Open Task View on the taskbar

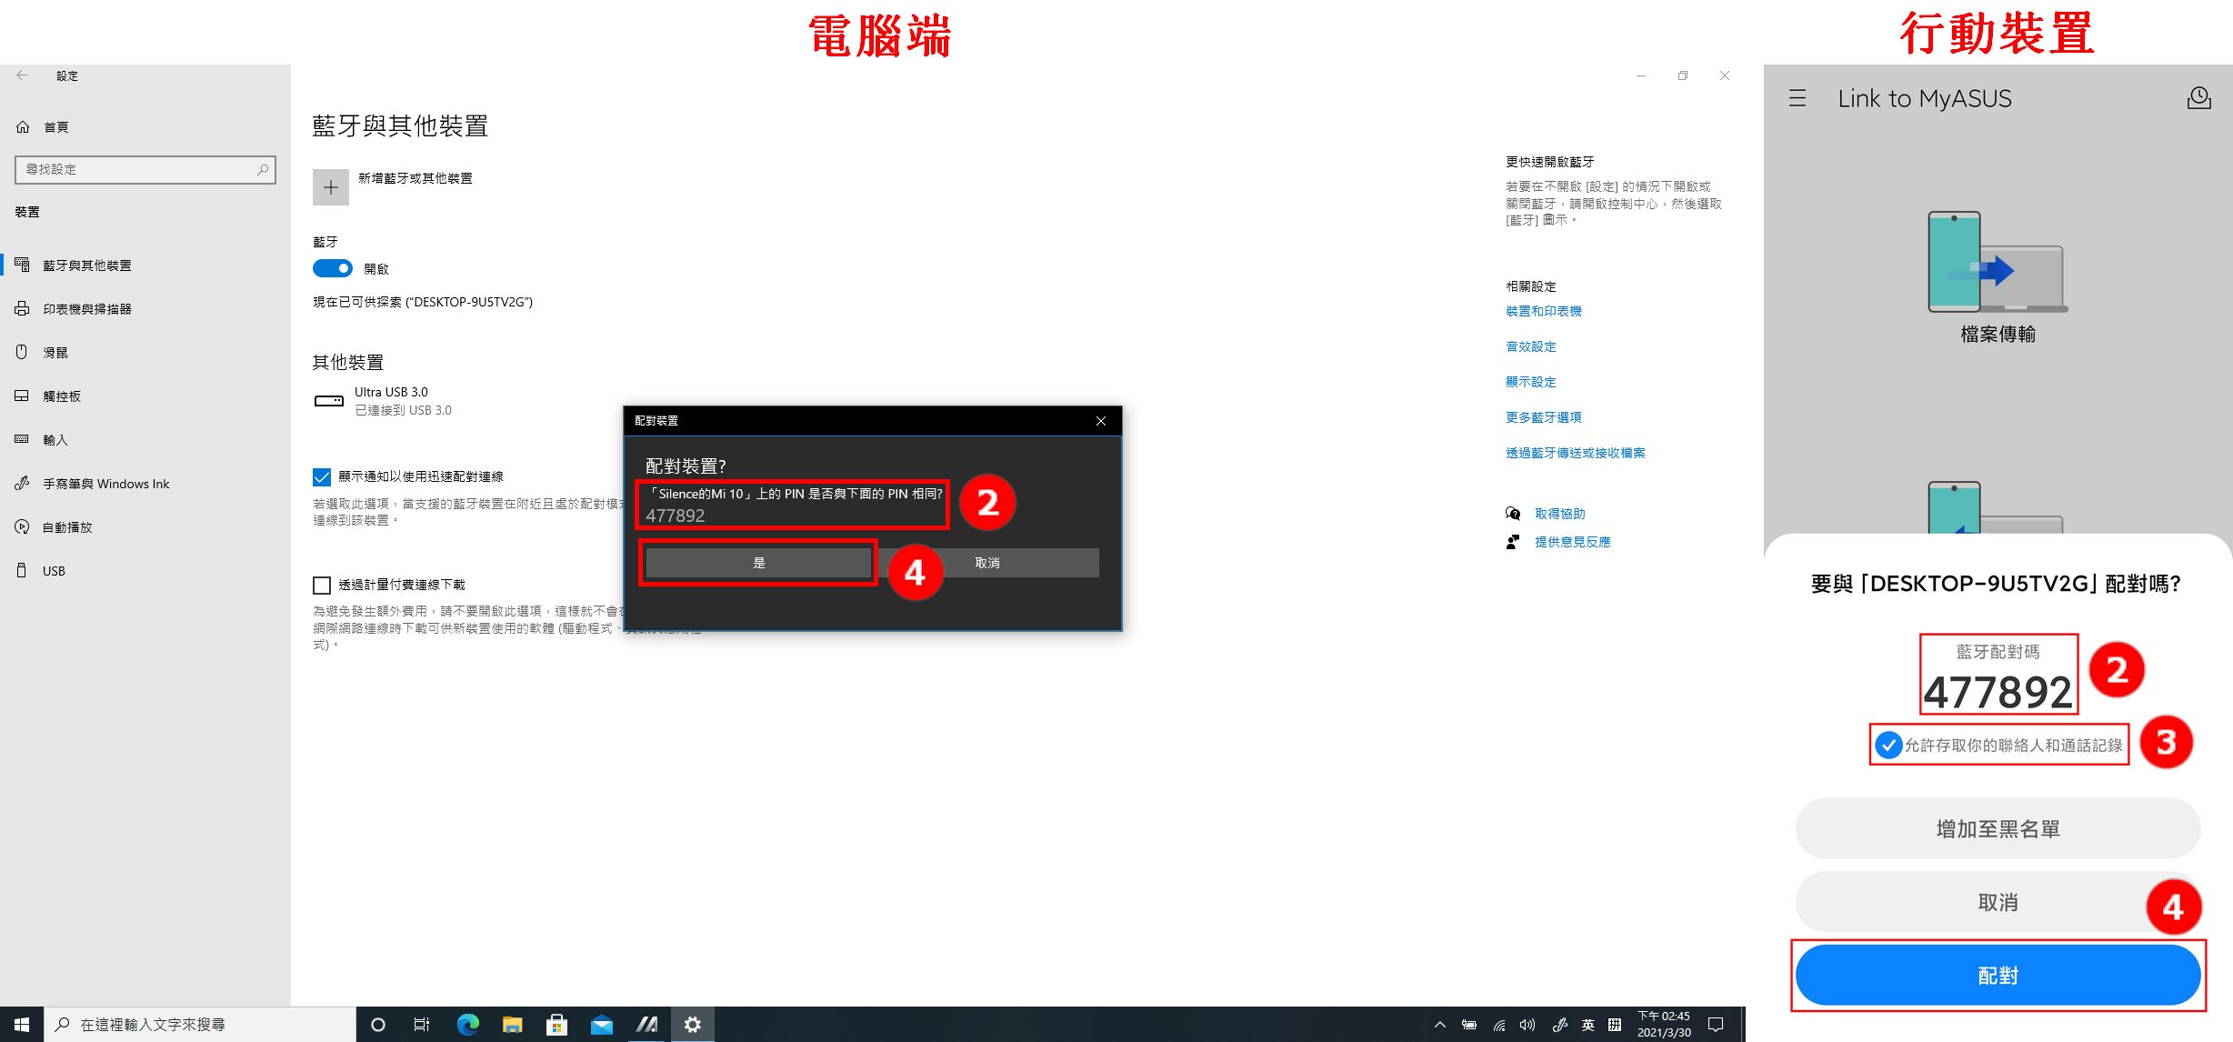(422, 1025)
